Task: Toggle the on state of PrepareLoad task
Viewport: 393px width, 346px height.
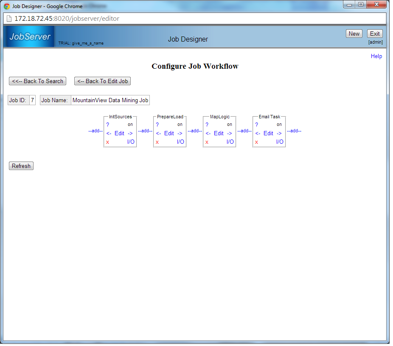Action: pos(180,125)
